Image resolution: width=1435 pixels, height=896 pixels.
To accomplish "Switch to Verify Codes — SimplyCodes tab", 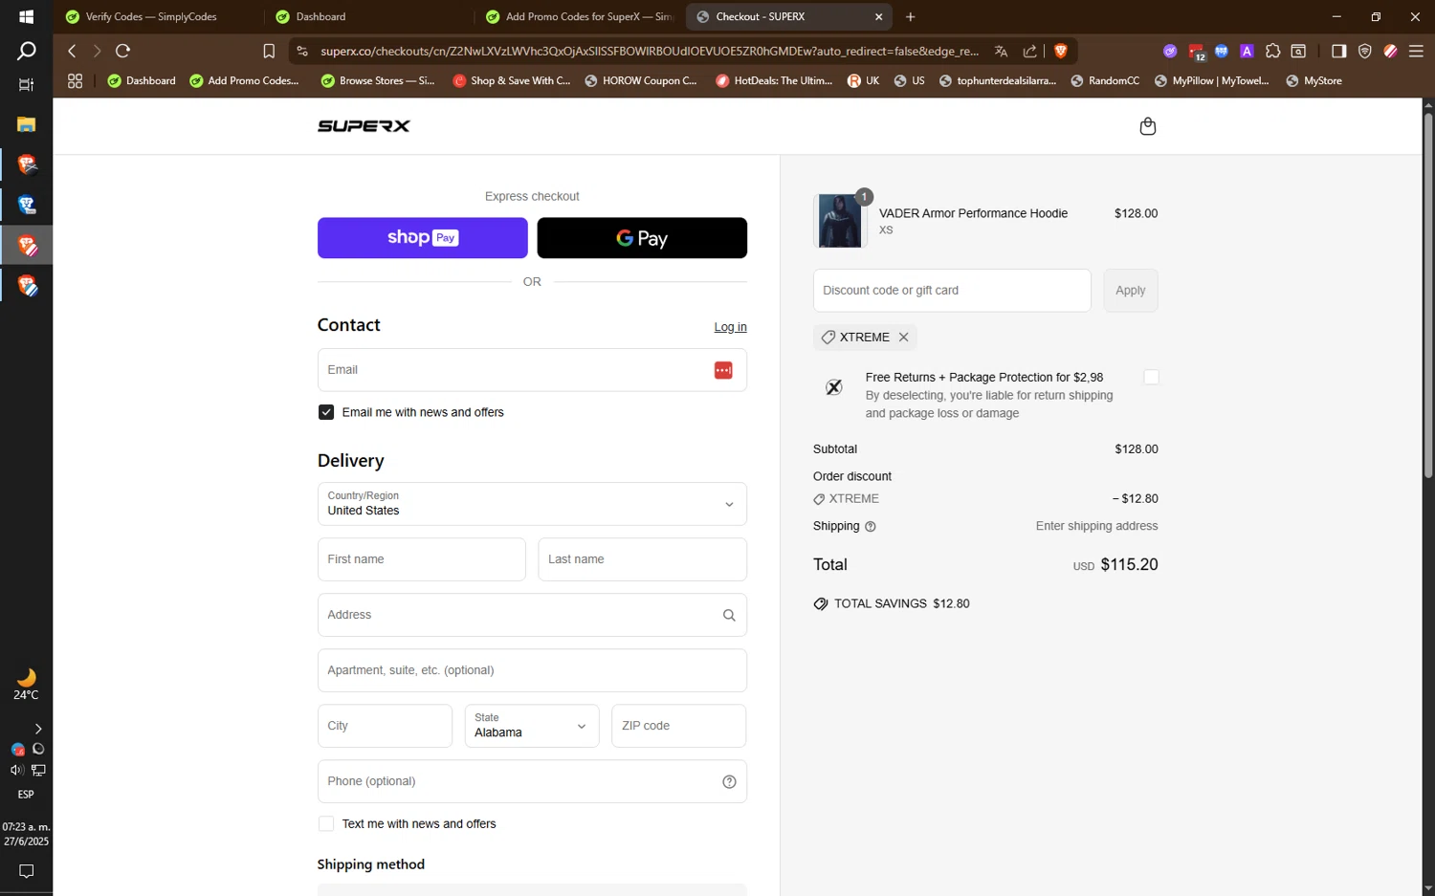I will tap(151, 17).
